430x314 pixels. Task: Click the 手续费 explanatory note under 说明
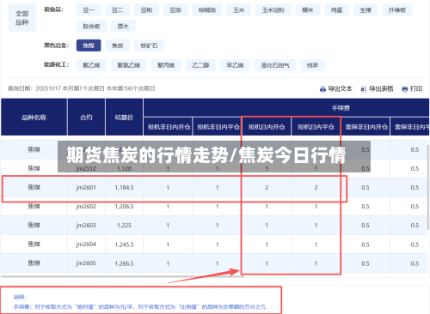[x=139, y=307]
